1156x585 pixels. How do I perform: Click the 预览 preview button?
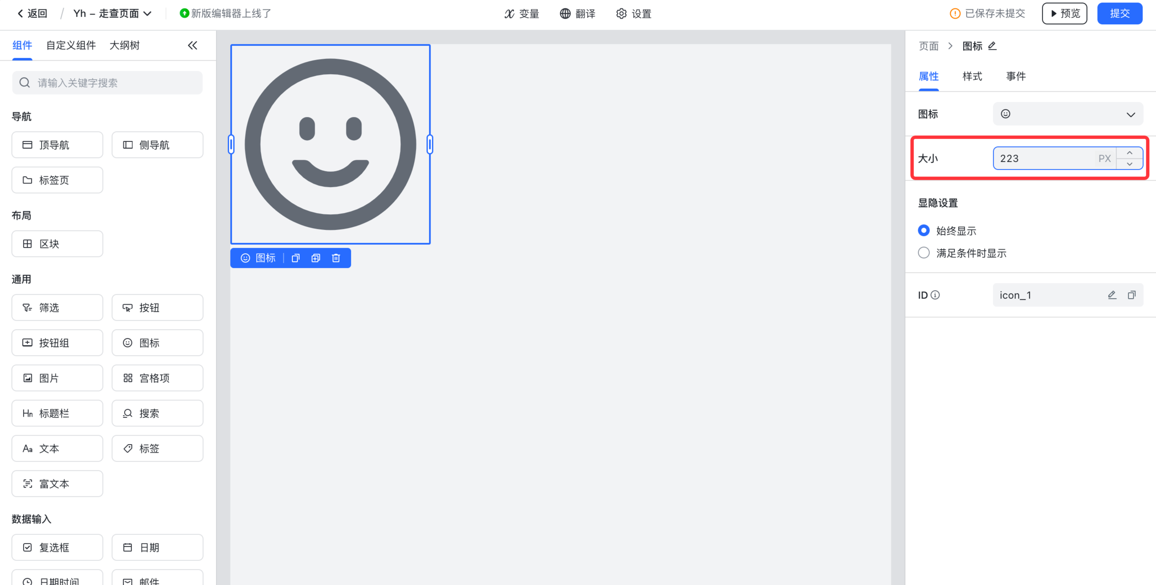(x=1065, y=13)
